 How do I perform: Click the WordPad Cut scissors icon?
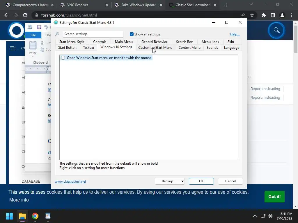tap(42, 43)
